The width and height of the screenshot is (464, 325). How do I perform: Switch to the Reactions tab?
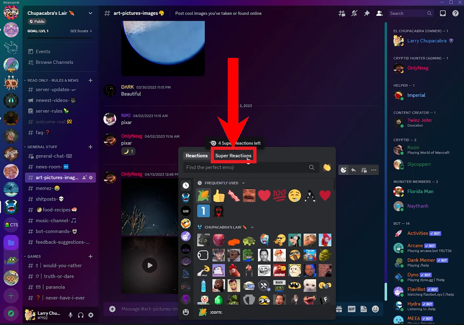(197, 156)
